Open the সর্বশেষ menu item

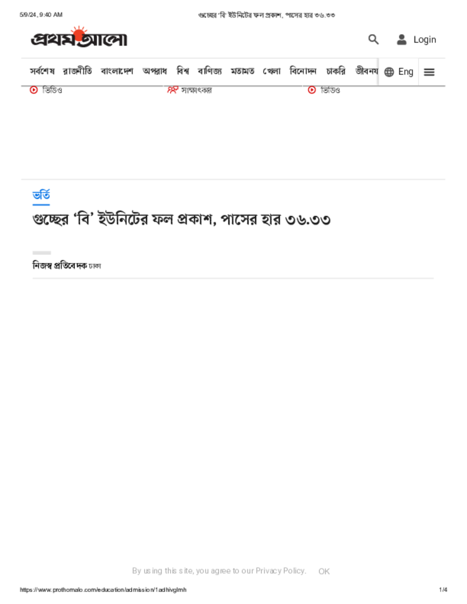pos(43,71)
